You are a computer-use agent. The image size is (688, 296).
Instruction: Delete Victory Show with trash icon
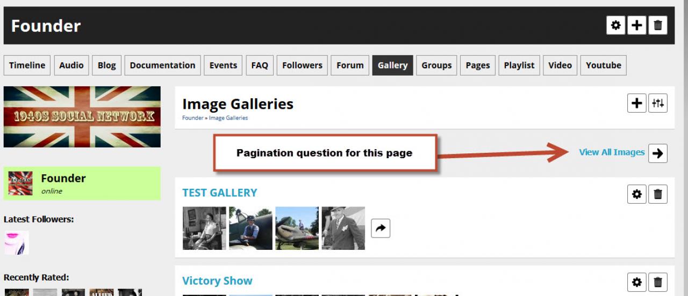pyautogui.click(x=658, y=282)
